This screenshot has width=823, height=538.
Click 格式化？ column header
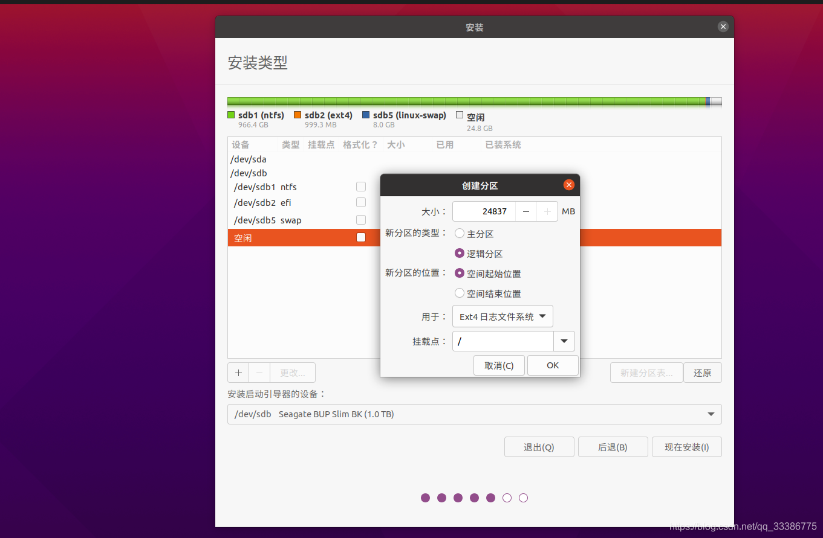[360, 145]
